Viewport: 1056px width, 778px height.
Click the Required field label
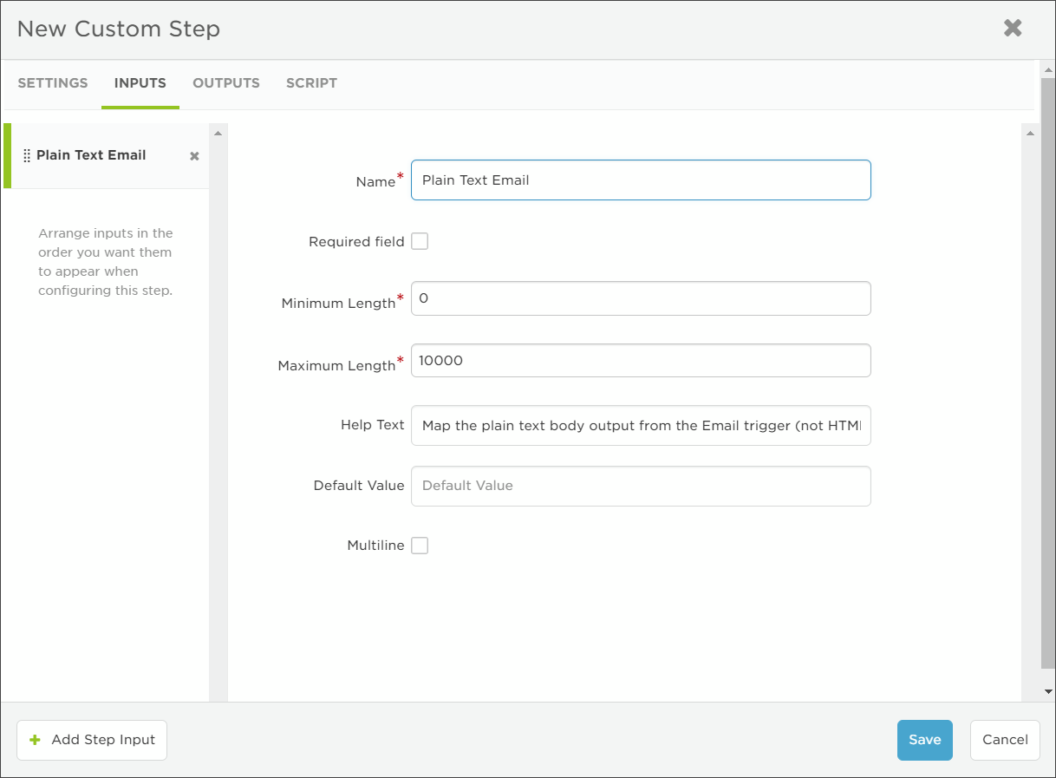pyautogui.click(x=356, y=242)
